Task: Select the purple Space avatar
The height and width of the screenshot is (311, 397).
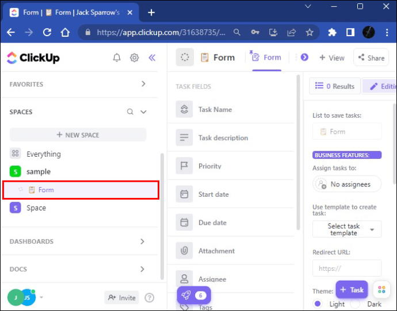Action: 15,208
